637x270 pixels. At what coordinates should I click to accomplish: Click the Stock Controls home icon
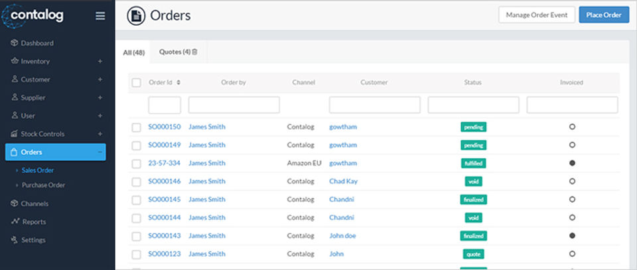click(x=15, y=134)
